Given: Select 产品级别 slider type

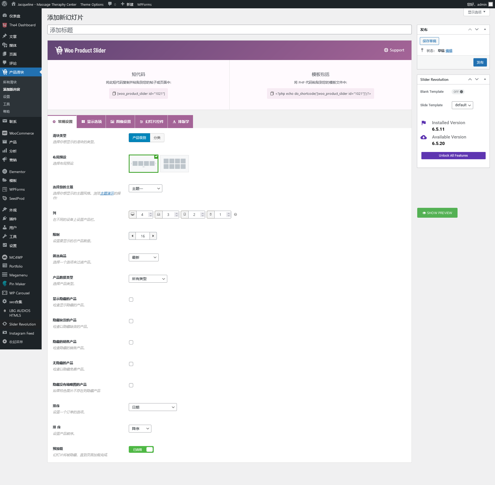Looking at the screenshot, I should [139, 138].
